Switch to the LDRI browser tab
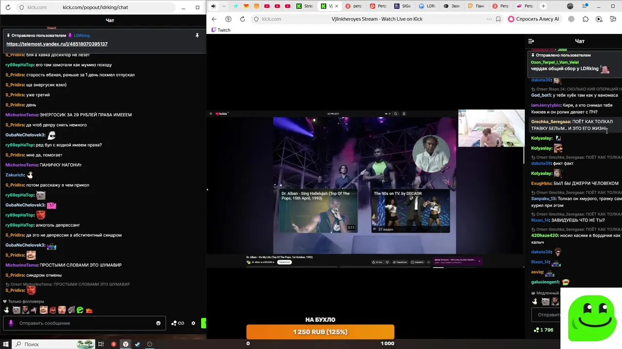622x349 pixels. pos(427,6)
